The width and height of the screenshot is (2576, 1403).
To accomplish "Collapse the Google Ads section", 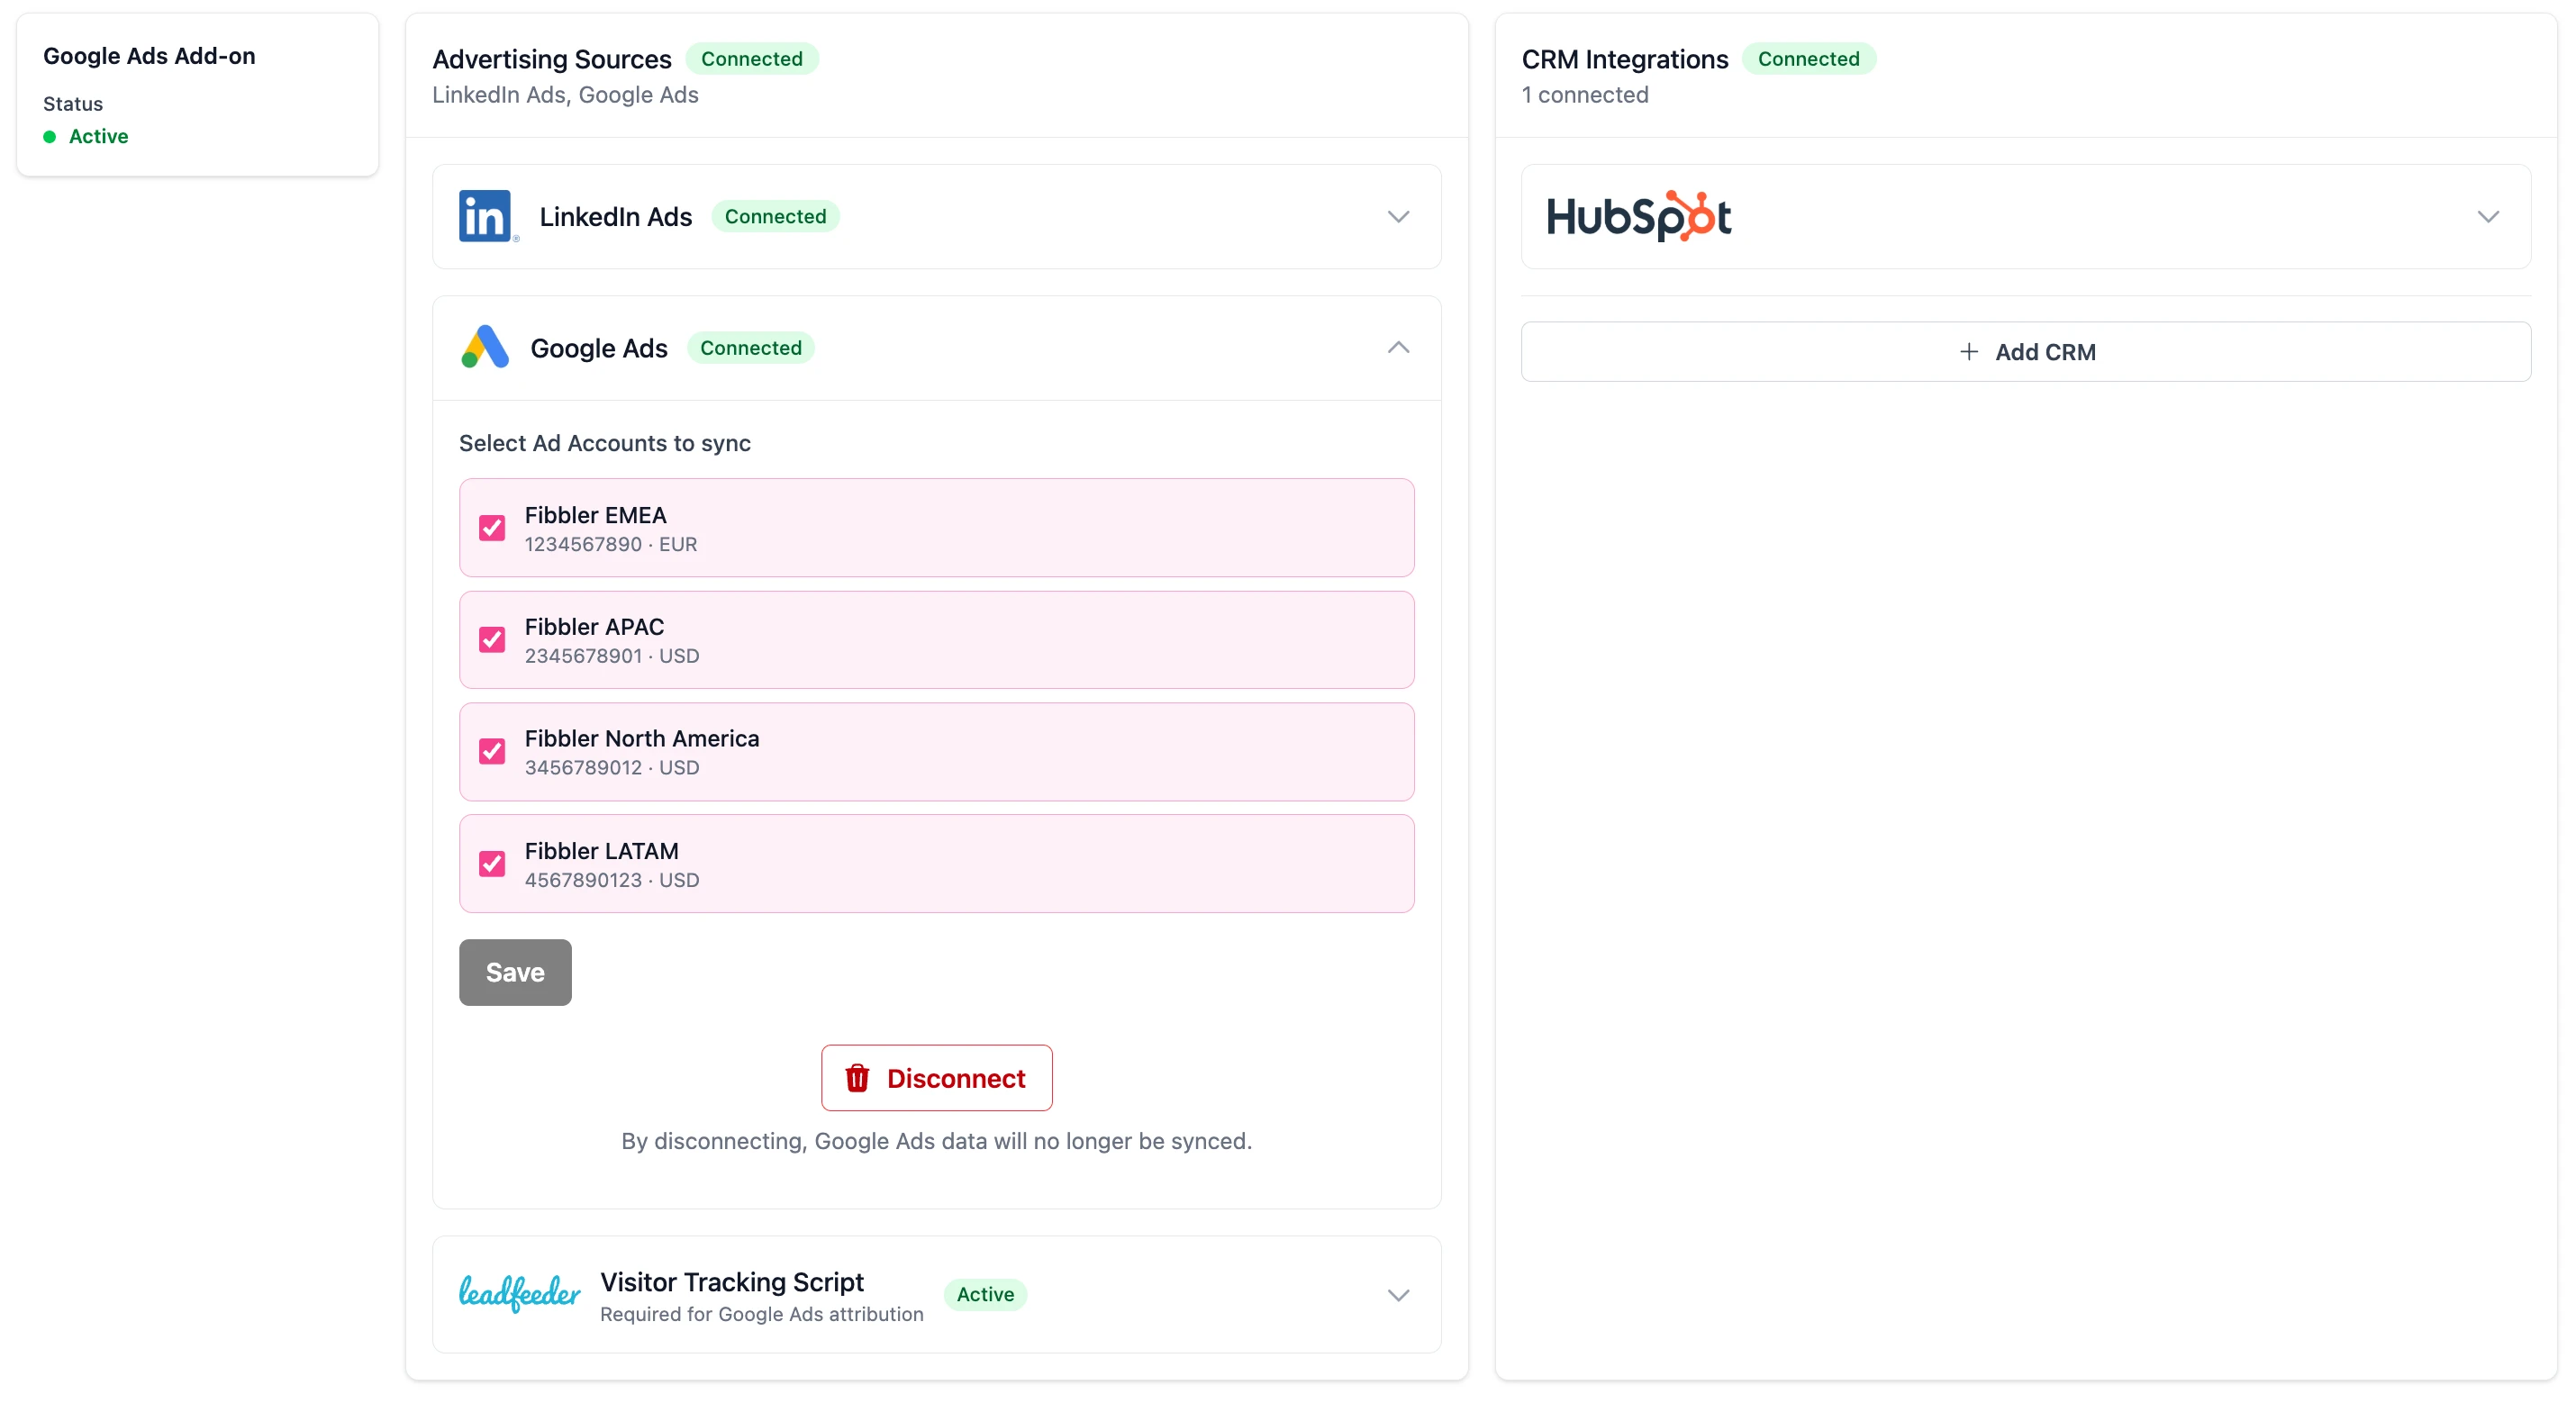I will [1398, 347].
